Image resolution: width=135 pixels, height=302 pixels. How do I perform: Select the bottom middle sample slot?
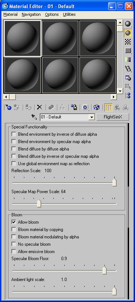coord(60,75)
